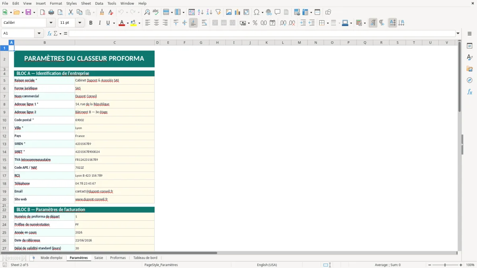The height and width of the screenshot is (268, 477).
Task: Toggle Align Bottom vertical alignment
Action: [x=193, y=23]
